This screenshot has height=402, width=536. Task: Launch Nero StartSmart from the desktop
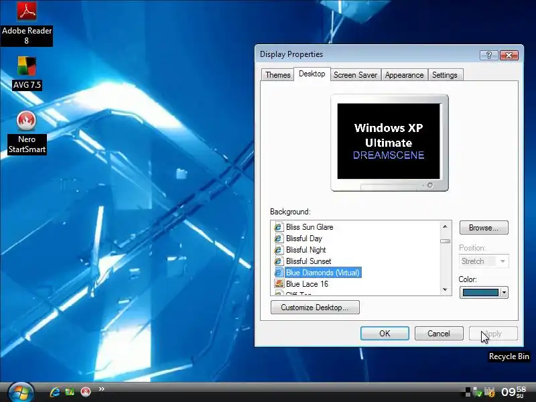coord(27,133)
